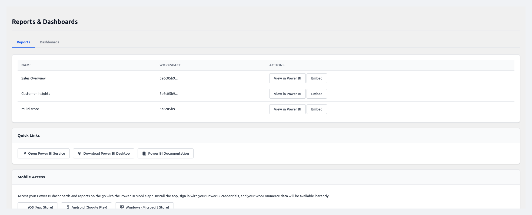View Sales Overview report in Power BI
Viewport: 532px width, 215px height.
point(287,78)
